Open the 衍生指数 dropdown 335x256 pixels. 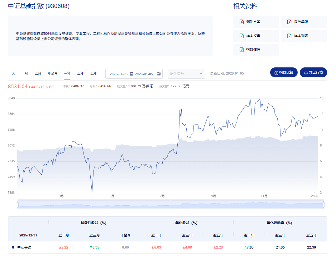pos(186,74)
